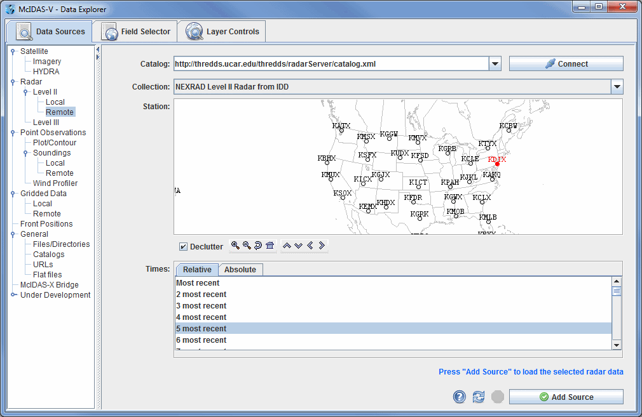The image size is (642, 417).
Task: Toggle the Declutter checkbox
Action: pos(184,246)
